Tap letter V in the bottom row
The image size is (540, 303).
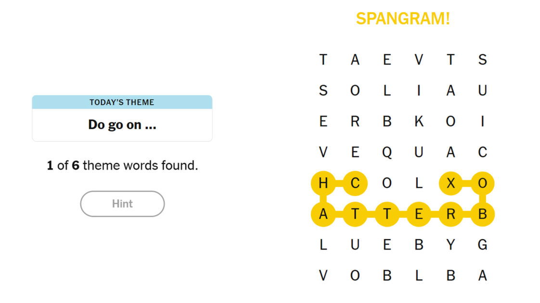point(323,276)
